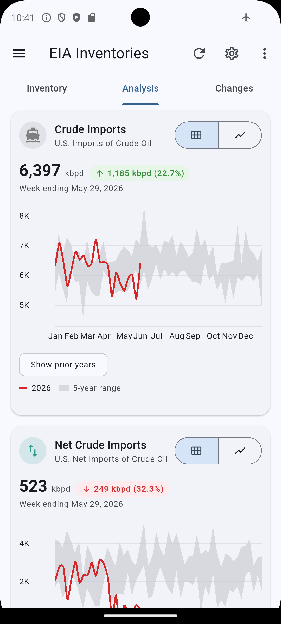Tap the 10:41 clock in status bar
Image resolution: width=281 pixels, height=624 pixels.
[x=23, y=17]
